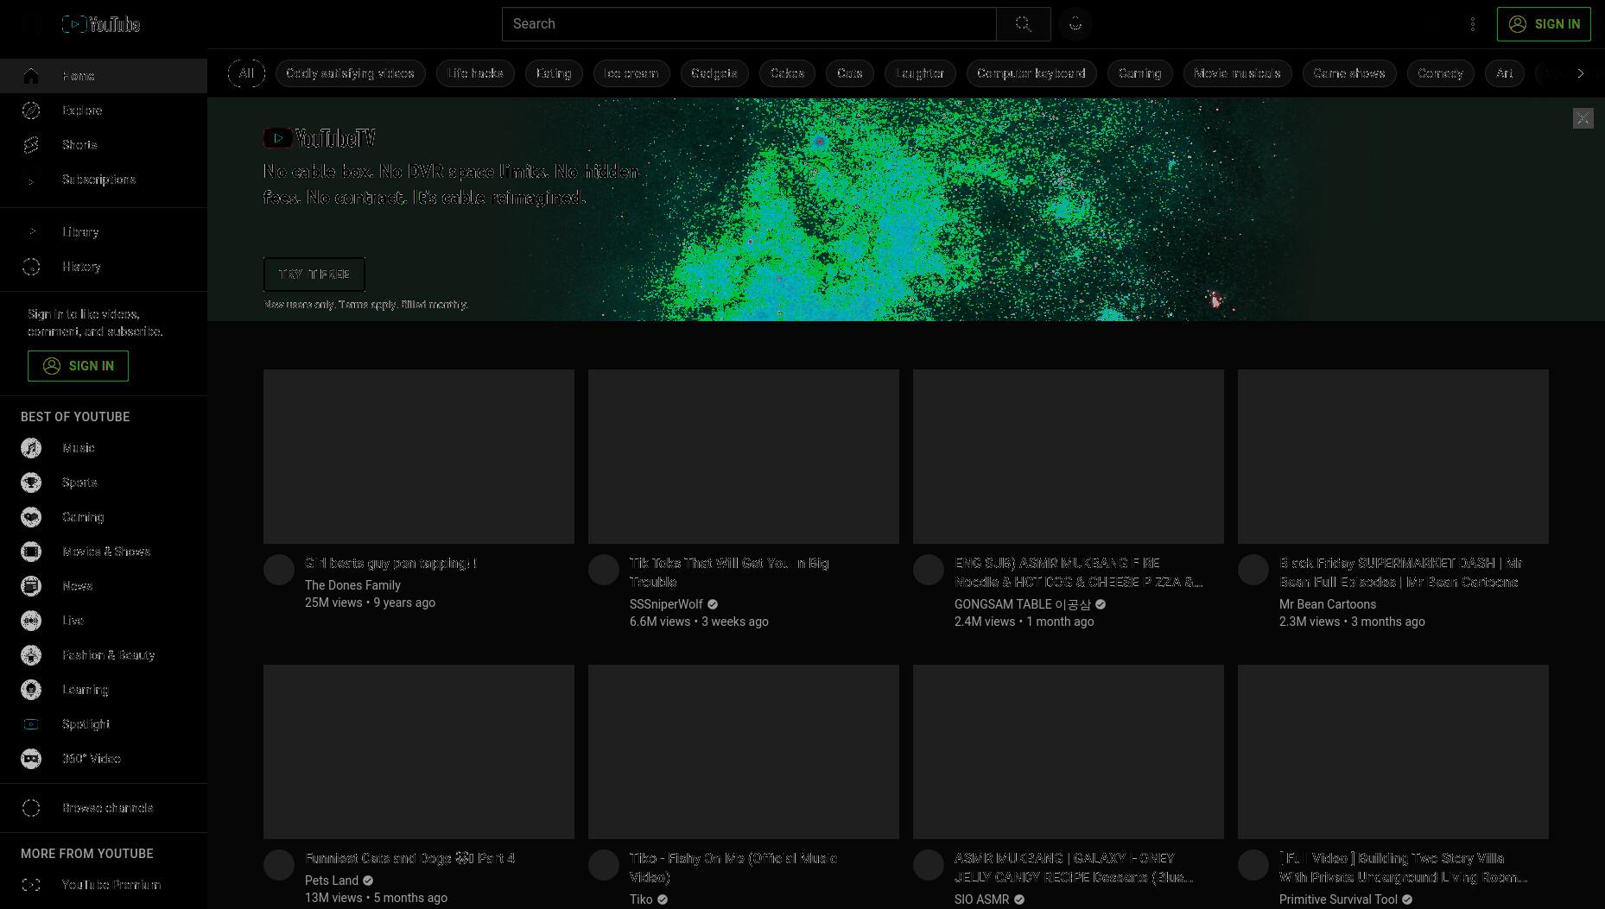The image size is (1605, 909).
Task: Open Funniest Cats and Dogs video title
Action: point(409,858)
